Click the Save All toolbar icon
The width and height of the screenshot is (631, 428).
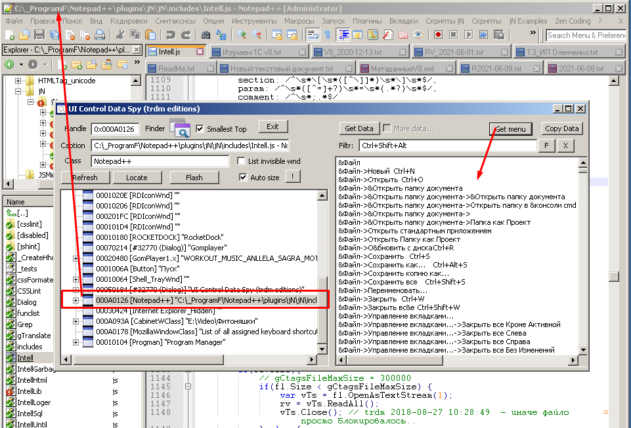pyautogui.click(x=54, y=35)
